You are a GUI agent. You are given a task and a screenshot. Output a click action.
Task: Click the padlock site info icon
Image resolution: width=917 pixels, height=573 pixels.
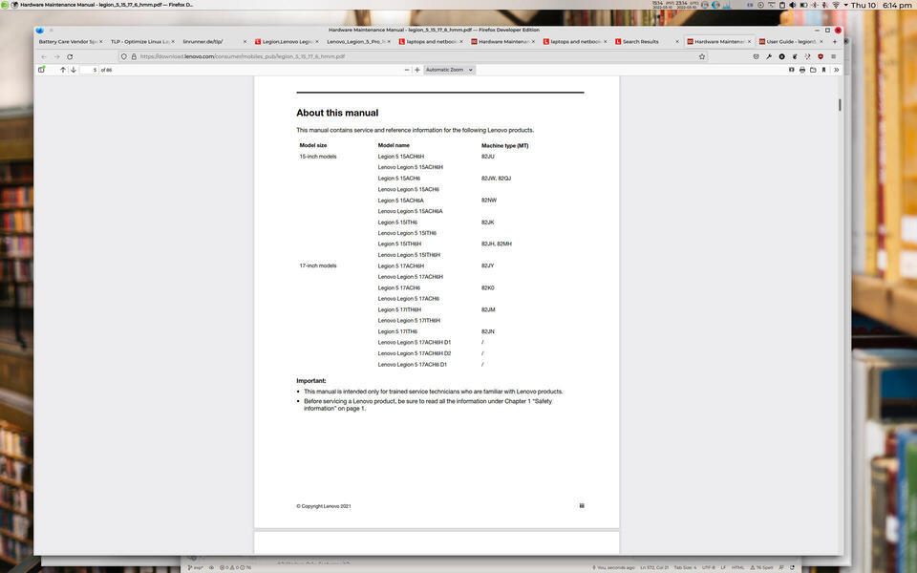[x=134, y=56]
